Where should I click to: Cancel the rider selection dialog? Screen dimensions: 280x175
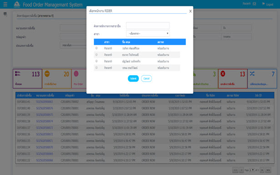tap(147, 78)
